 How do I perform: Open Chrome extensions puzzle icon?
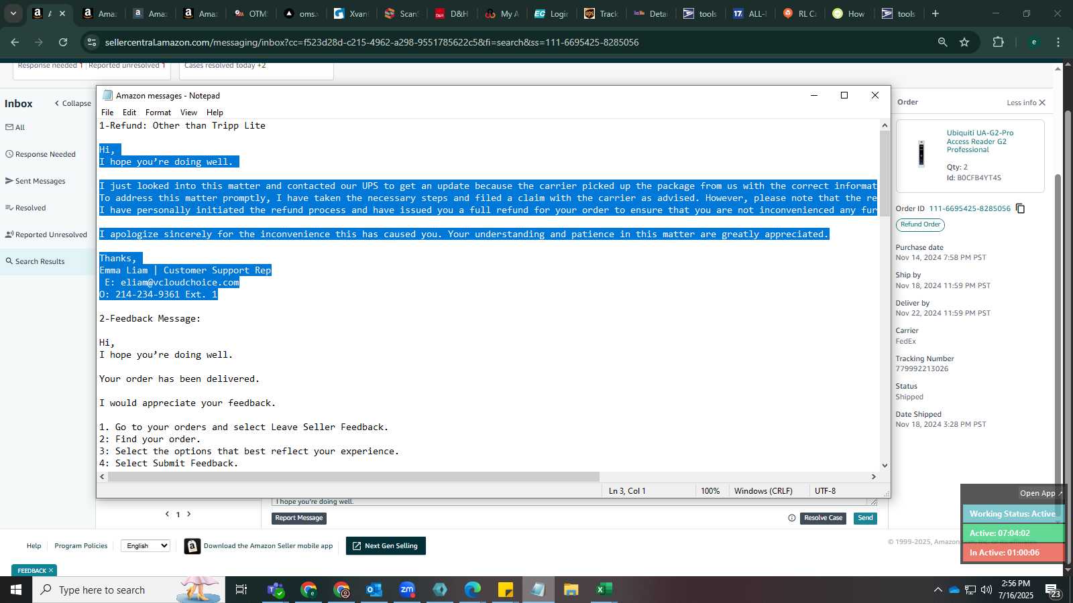(x=998, y=42)
